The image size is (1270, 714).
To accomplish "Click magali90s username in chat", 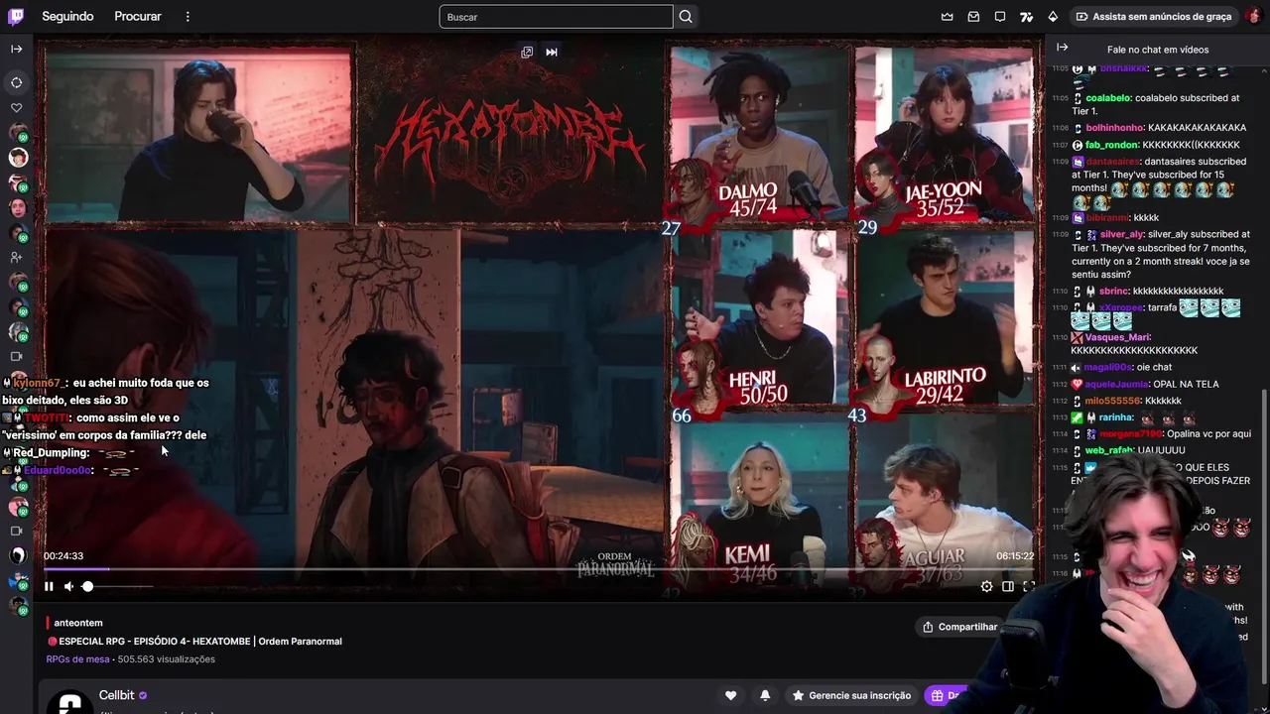I will tap(1107, 368).
